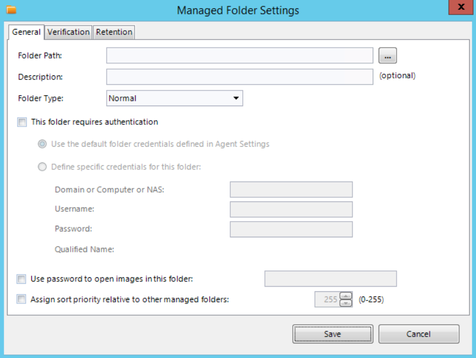Switch to the Retention tab

pyautogui.click(x=114, y=32)
